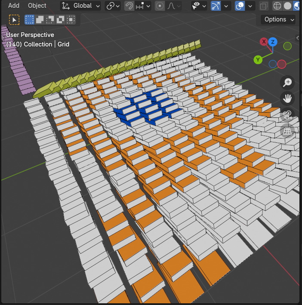Viewport: 302px width, 305px height.
Task: Choose the invert selection mode
Action: pyautogui.click(x=60, y=20)
